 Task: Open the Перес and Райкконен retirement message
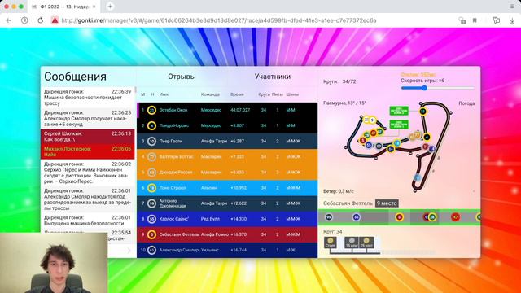pos(87,173)
